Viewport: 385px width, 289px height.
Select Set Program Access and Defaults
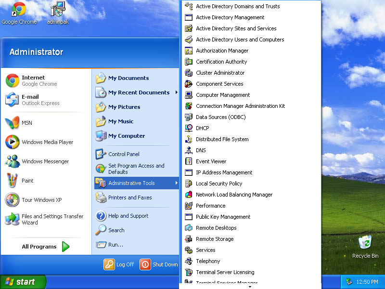(136, 169)
